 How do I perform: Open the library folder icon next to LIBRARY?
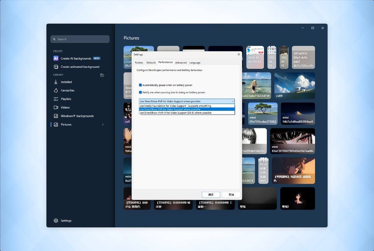102,75
